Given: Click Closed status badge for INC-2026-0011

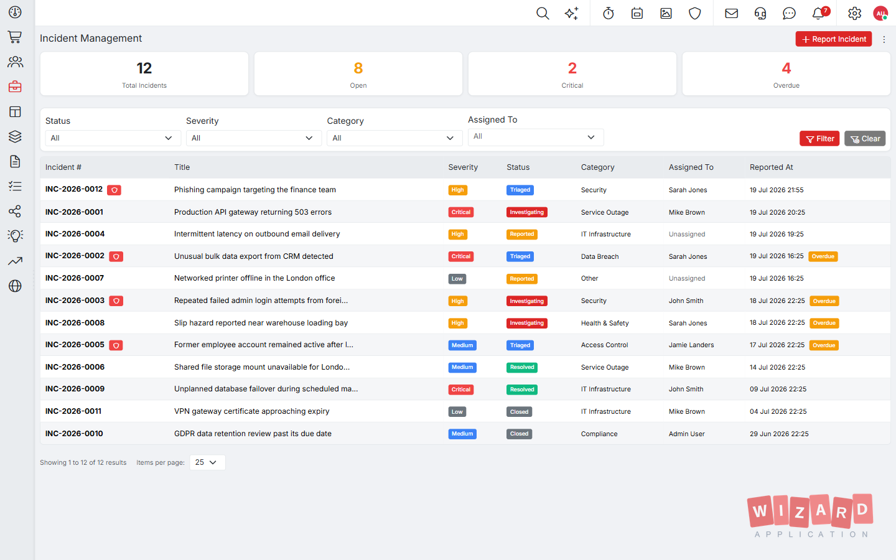Looking at the screenshot, I should (x=519, y=412).
